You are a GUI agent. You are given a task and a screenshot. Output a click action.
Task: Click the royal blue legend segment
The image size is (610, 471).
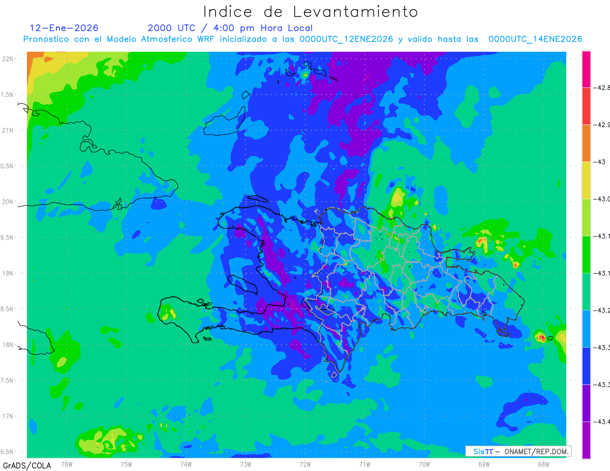coord(586,366)
